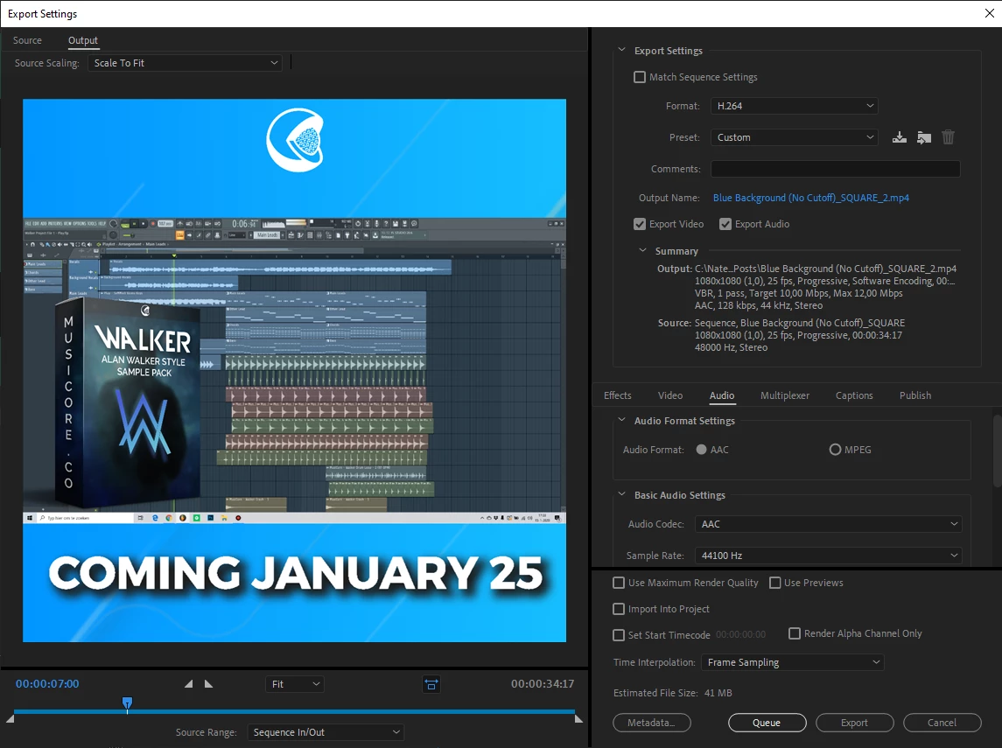
Task: Click the output preview image
Action: (295, 370)
